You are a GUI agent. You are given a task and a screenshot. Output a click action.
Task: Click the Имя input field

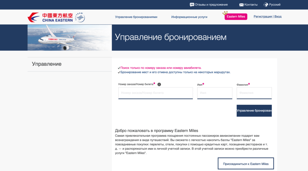(x=215, y=93)
